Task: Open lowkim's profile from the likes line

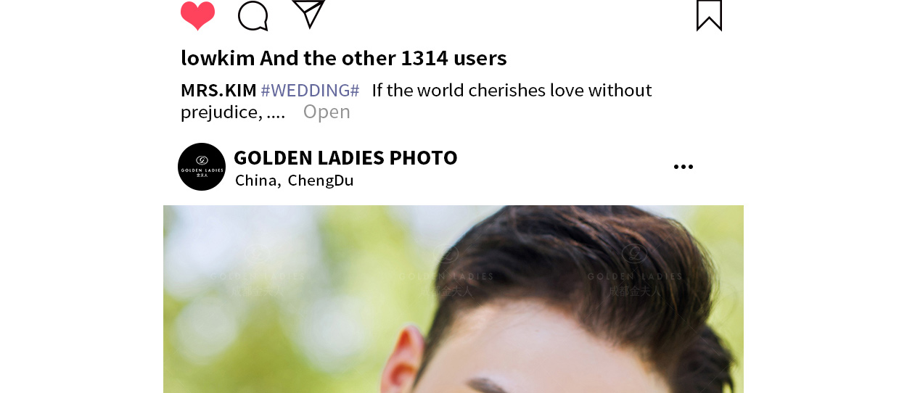Action: coord(216,58)
